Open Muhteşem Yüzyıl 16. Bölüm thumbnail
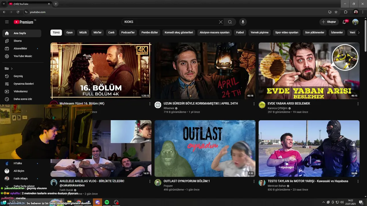 [x=101, y=71]
